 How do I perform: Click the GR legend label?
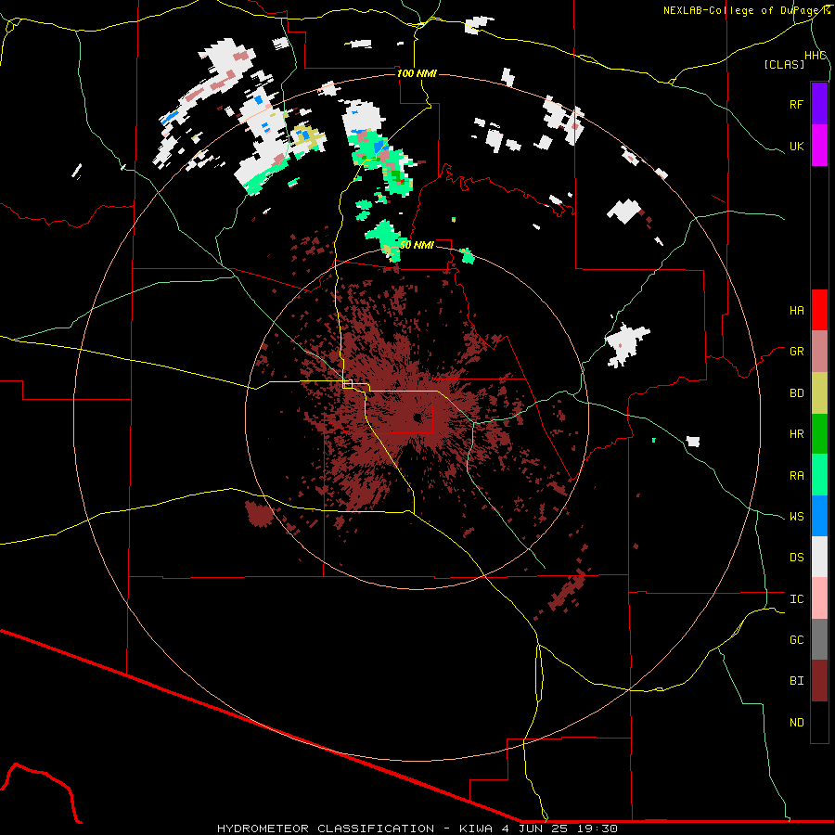coord(796,352)
